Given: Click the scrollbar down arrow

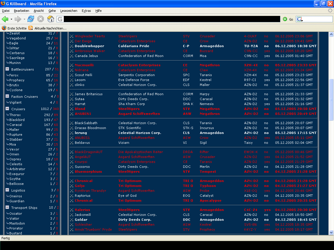Looking at the screenshot, I should point(331,232).
